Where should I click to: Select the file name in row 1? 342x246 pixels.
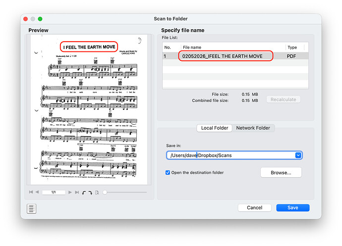coord(223,56)
